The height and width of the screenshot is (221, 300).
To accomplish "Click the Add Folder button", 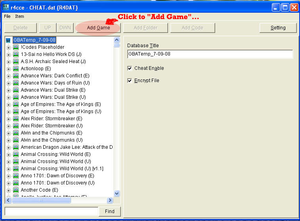I will pos(145,28).
